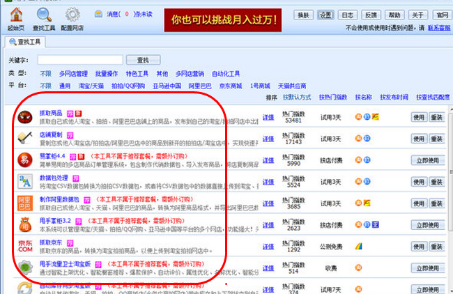Image resolution: width=453 pixels, height=294 pixels.
Task: Filter platform by 阿里巴巴
Action: (200, 86)
